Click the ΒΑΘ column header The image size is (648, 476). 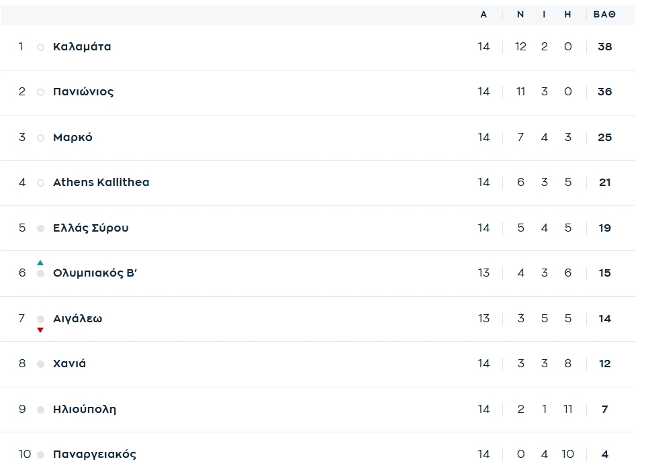(x=604, y=15)
